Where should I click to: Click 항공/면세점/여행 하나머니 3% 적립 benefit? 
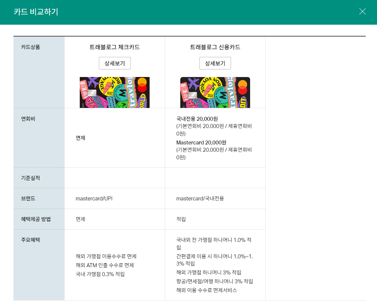coord(215,281)
